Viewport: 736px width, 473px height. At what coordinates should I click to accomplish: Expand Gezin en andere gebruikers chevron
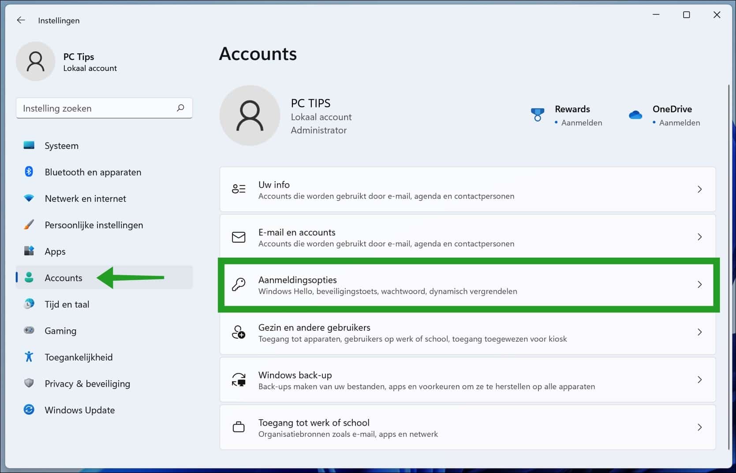[x=700, y=332]
